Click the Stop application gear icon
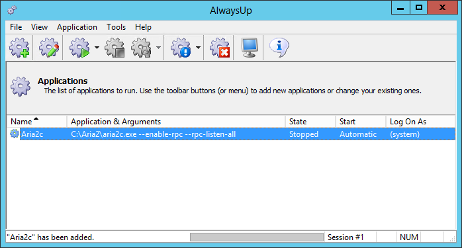The height and width of the screenshot is (248, 462). (115, 48)
